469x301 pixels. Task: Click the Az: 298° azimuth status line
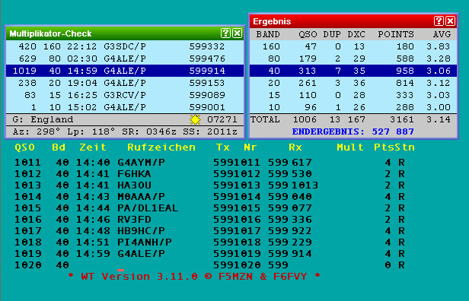(125, 131)
